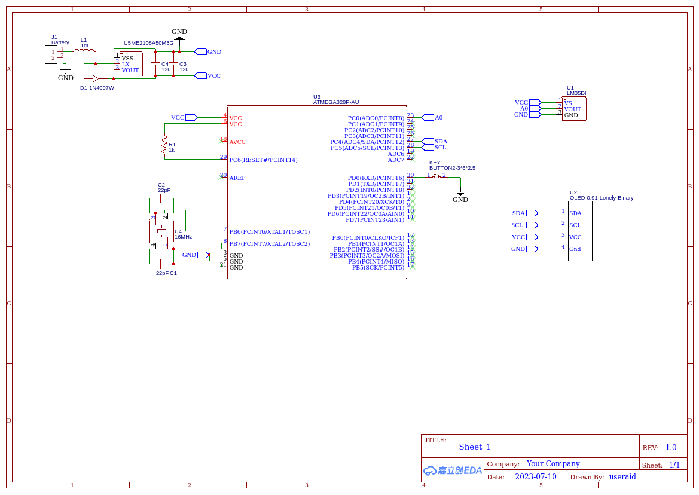This screenshot has height=495, width=699.
Task: Select the OLED-0.91 U2 module body
Action: (x=581, y=231)
